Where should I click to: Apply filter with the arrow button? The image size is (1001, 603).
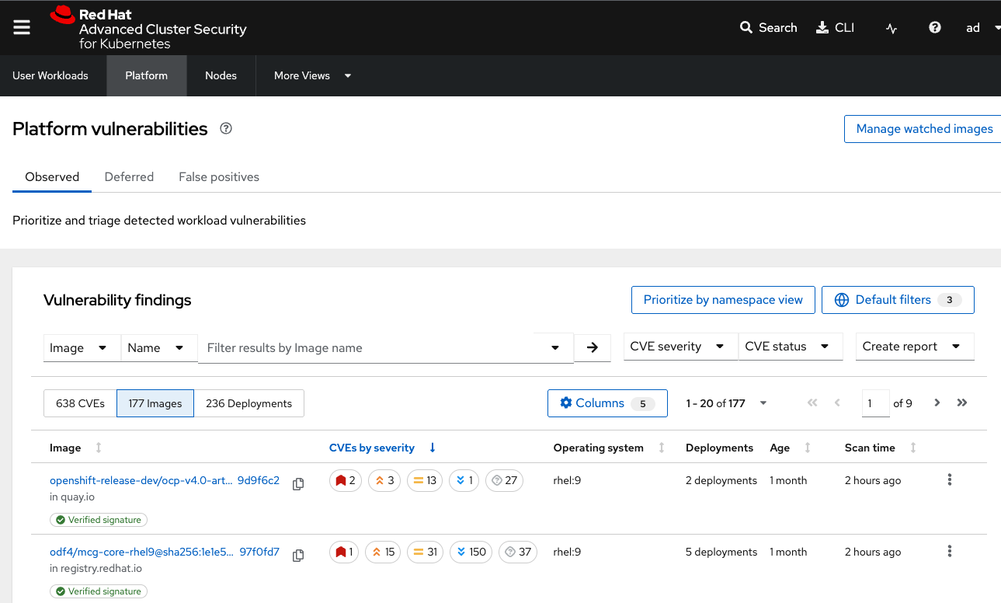(593, 347)
